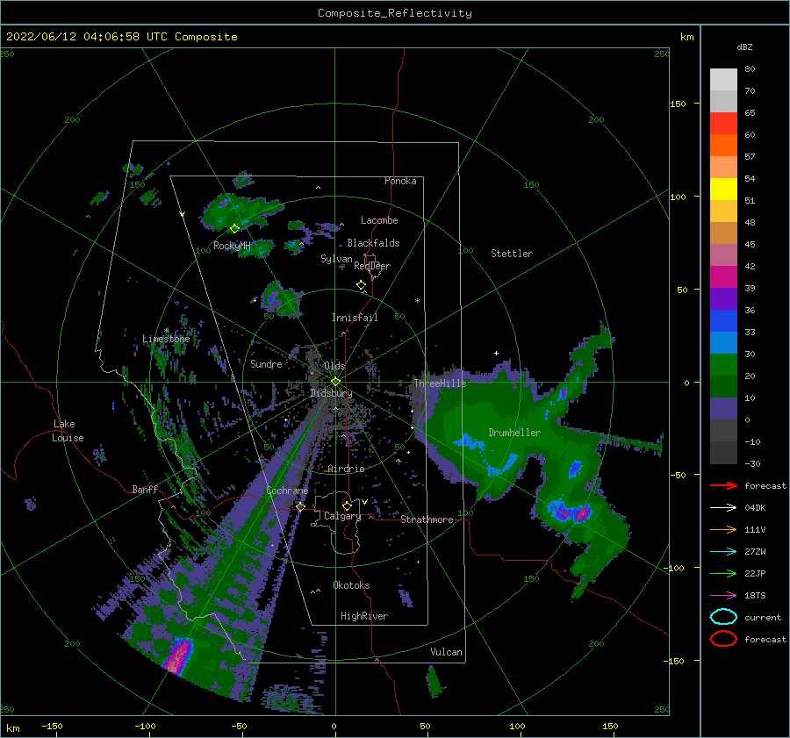
Task: Pick the bright green 20-30 dBZ swatch
Action: click(x=723, y=364)
